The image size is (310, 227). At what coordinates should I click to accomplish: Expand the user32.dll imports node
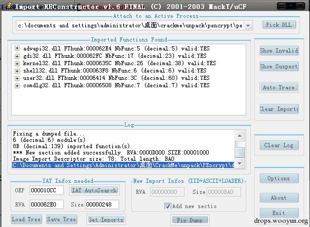pyautogui.click(x=17, y=78)
